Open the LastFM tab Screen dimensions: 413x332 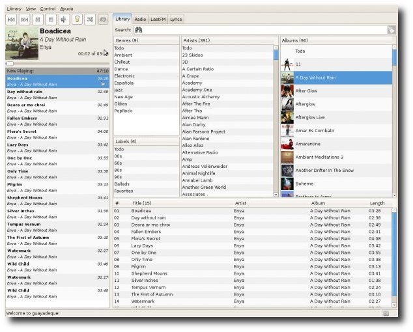point(158,20)
